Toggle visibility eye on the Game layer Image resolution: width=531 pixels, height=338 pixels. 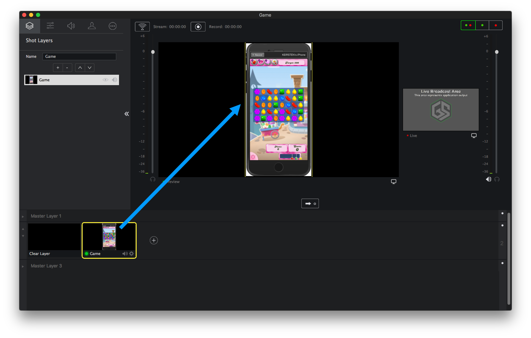tap(105, 80)
